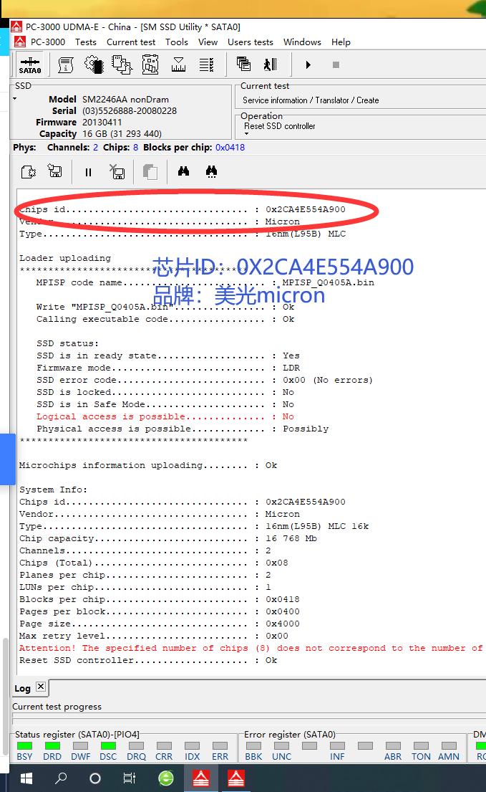Viewport: 486px width, 792px height.
Task: Click the clear-and-save log icon
Action: (x=117, y=172)
